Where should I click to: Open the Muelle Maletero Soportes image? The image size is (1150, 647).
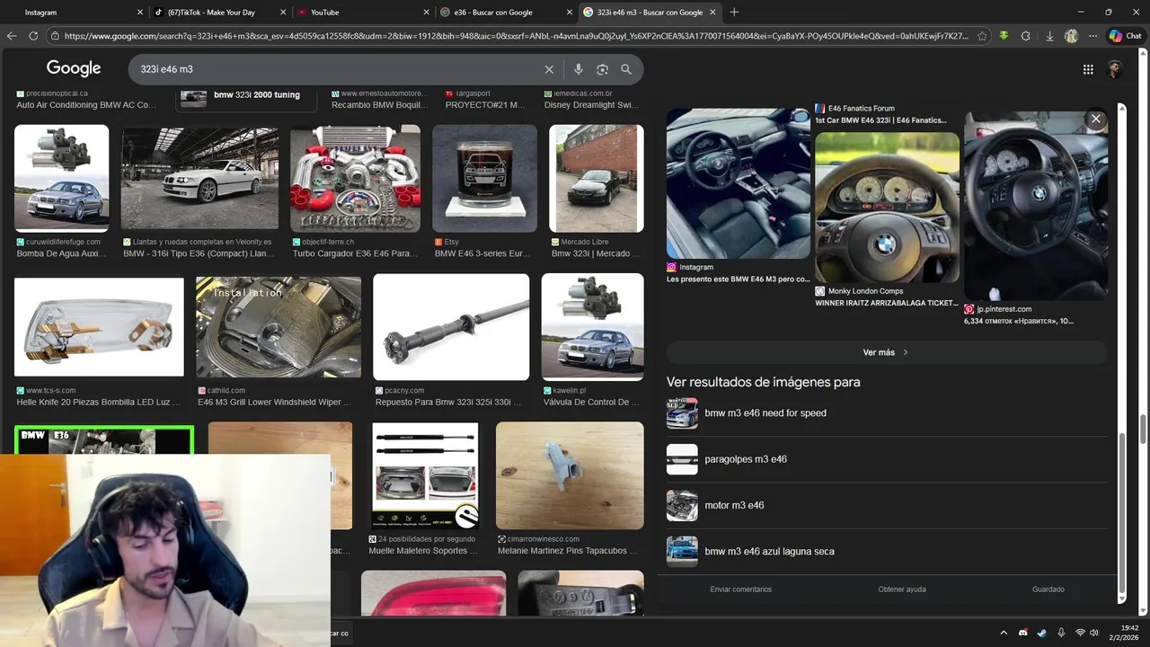tap(425, 476)
